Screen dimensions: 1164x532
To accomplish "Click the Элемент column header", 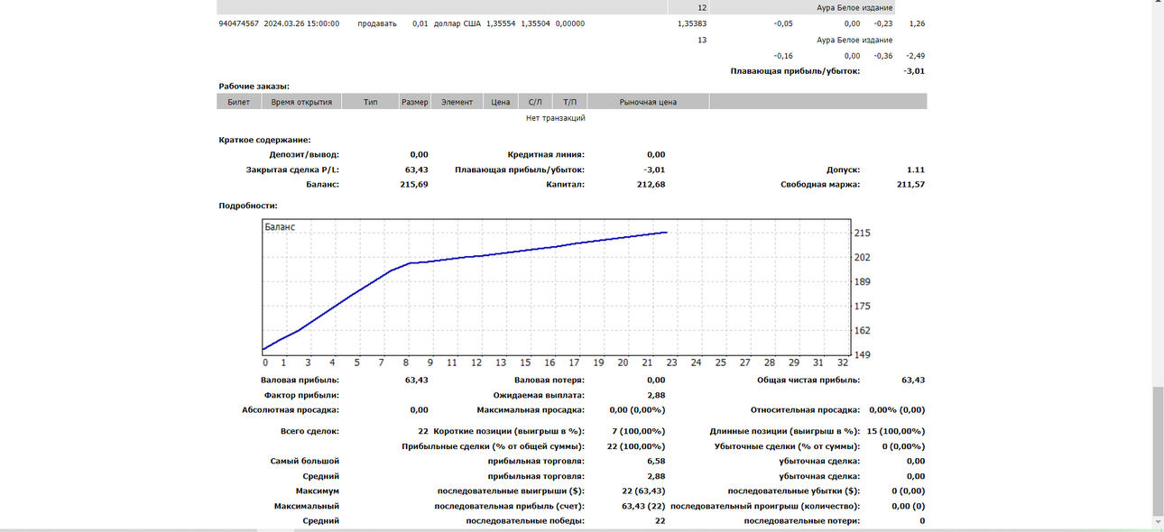I will [457, 102].
